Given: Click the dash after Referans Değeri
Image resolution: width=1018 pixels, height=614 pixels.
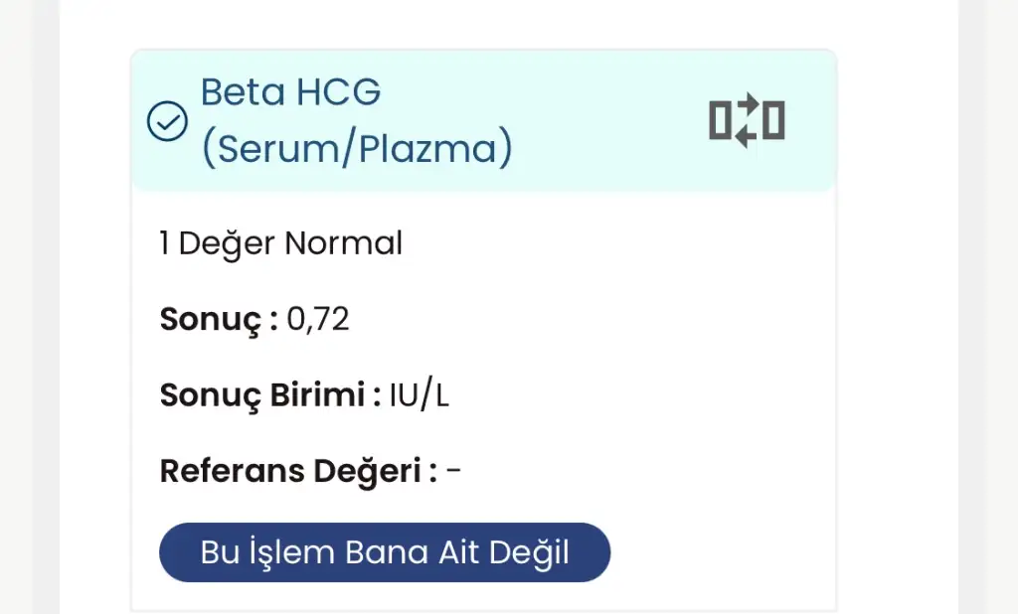Looking at the screenshot, I should point(453,471).
